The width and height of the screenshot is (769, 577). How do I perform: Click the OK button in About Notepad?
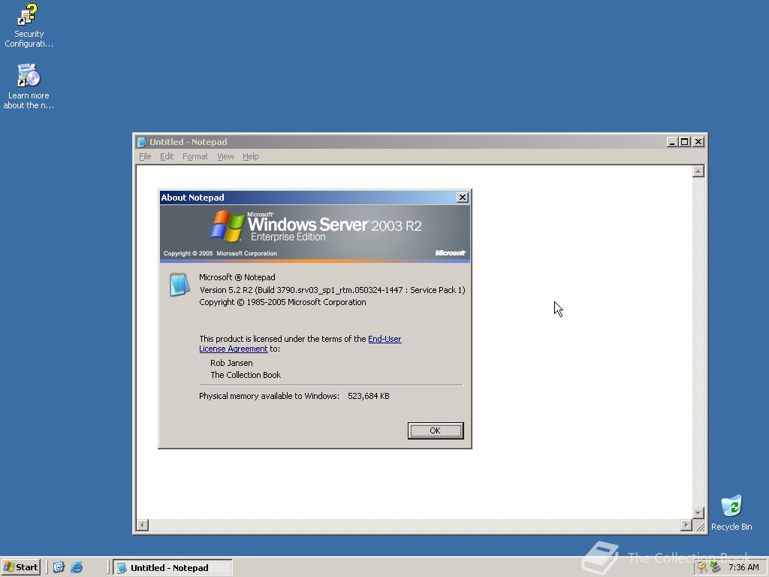tap(435, 430)
